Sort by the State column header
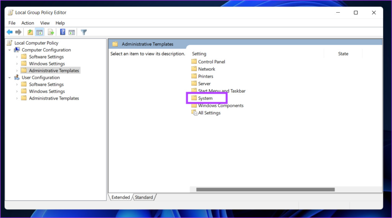The width and height of the screenshot is (392, 218). [x=343, y=54]
